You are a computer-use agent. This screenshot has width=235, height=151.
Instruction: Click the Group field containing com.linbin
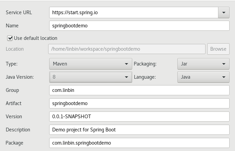[139, 90]
